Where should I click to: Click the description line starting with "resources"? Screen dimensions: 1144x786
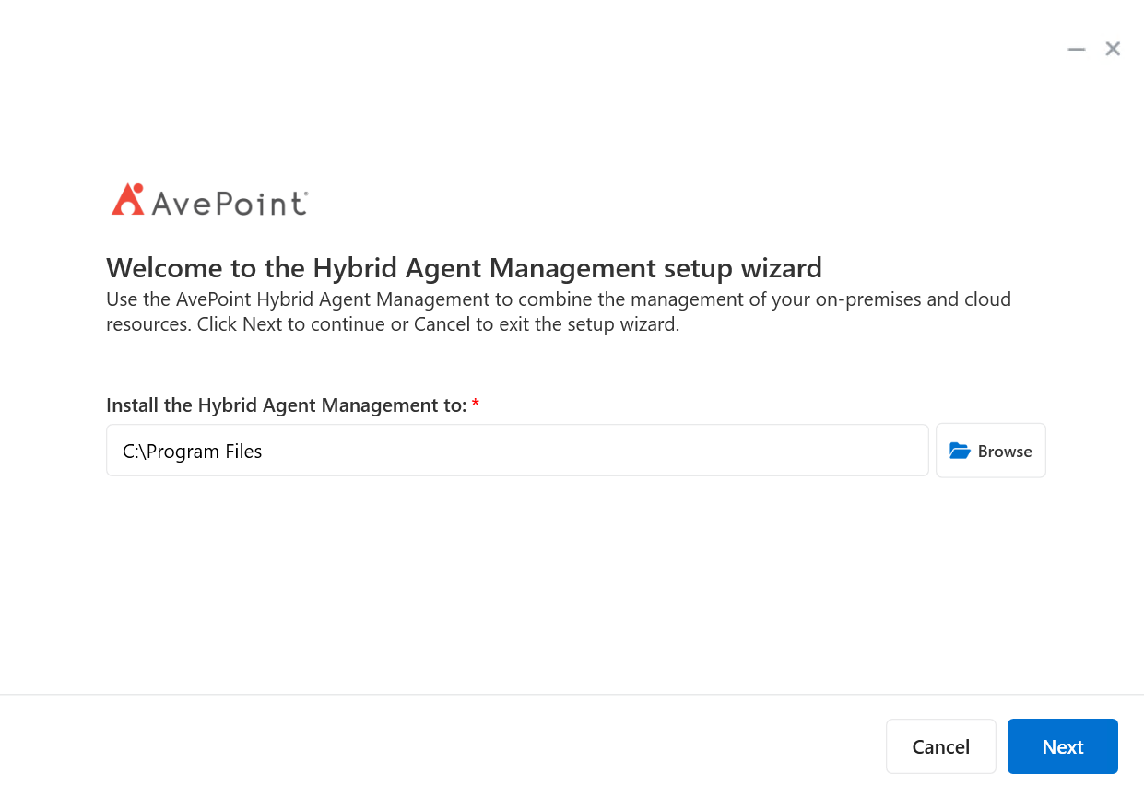click(x=393, y=325)
